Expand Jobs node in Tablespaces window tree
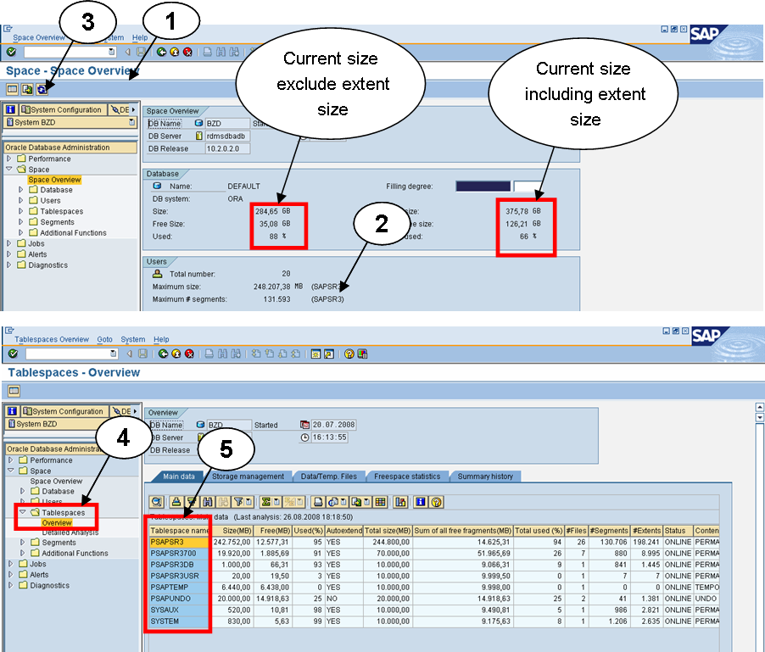765x652 pixels. click(11, 564)
